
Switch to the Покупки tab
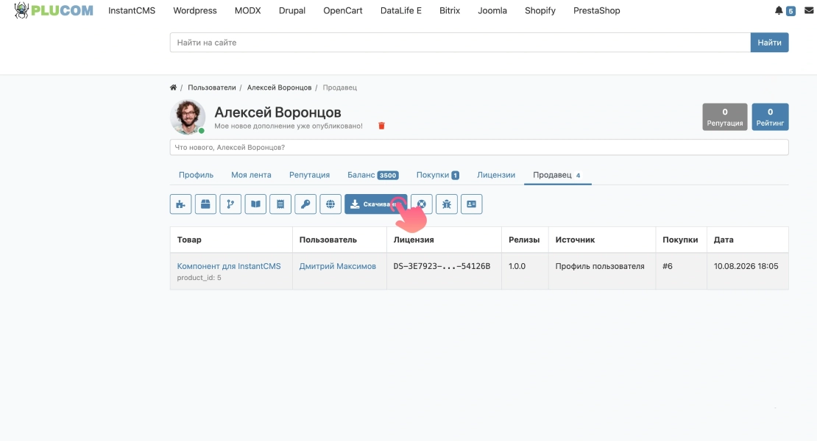[438, 175]
